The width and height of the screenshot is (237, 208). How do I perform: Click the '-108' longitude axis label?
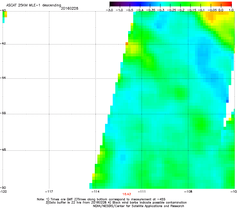click(188, 192)
